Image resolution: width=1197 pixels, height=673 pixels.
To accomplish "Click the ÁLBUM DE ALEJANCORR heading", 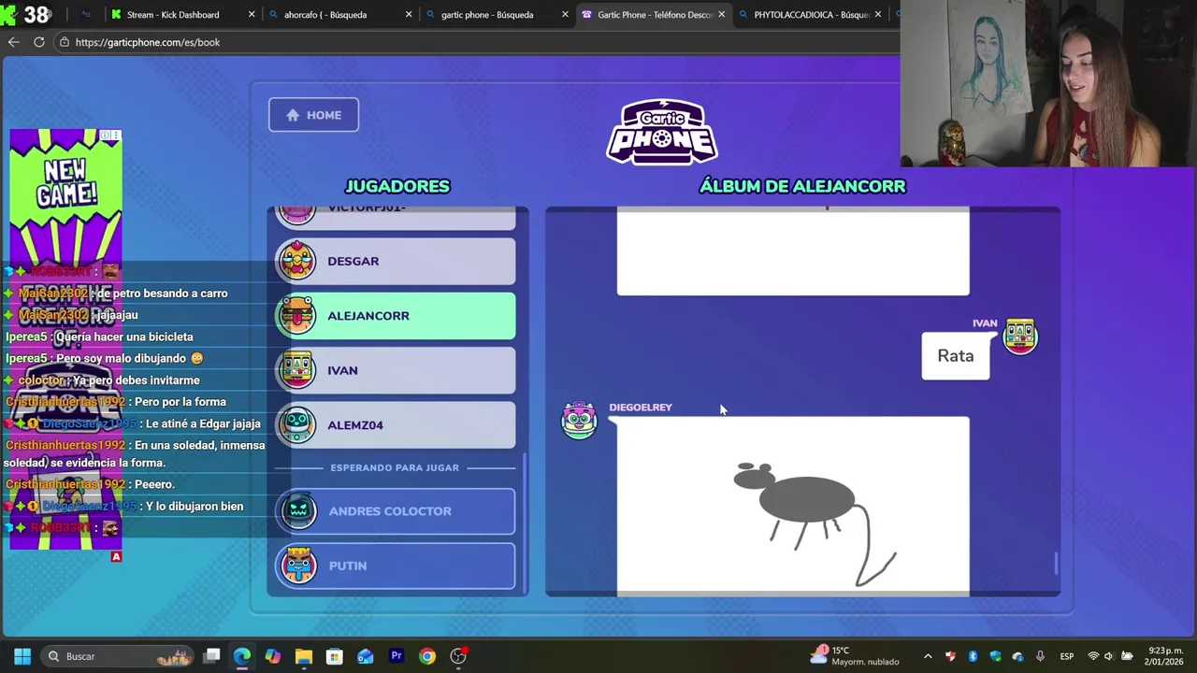I will (802, 186).
